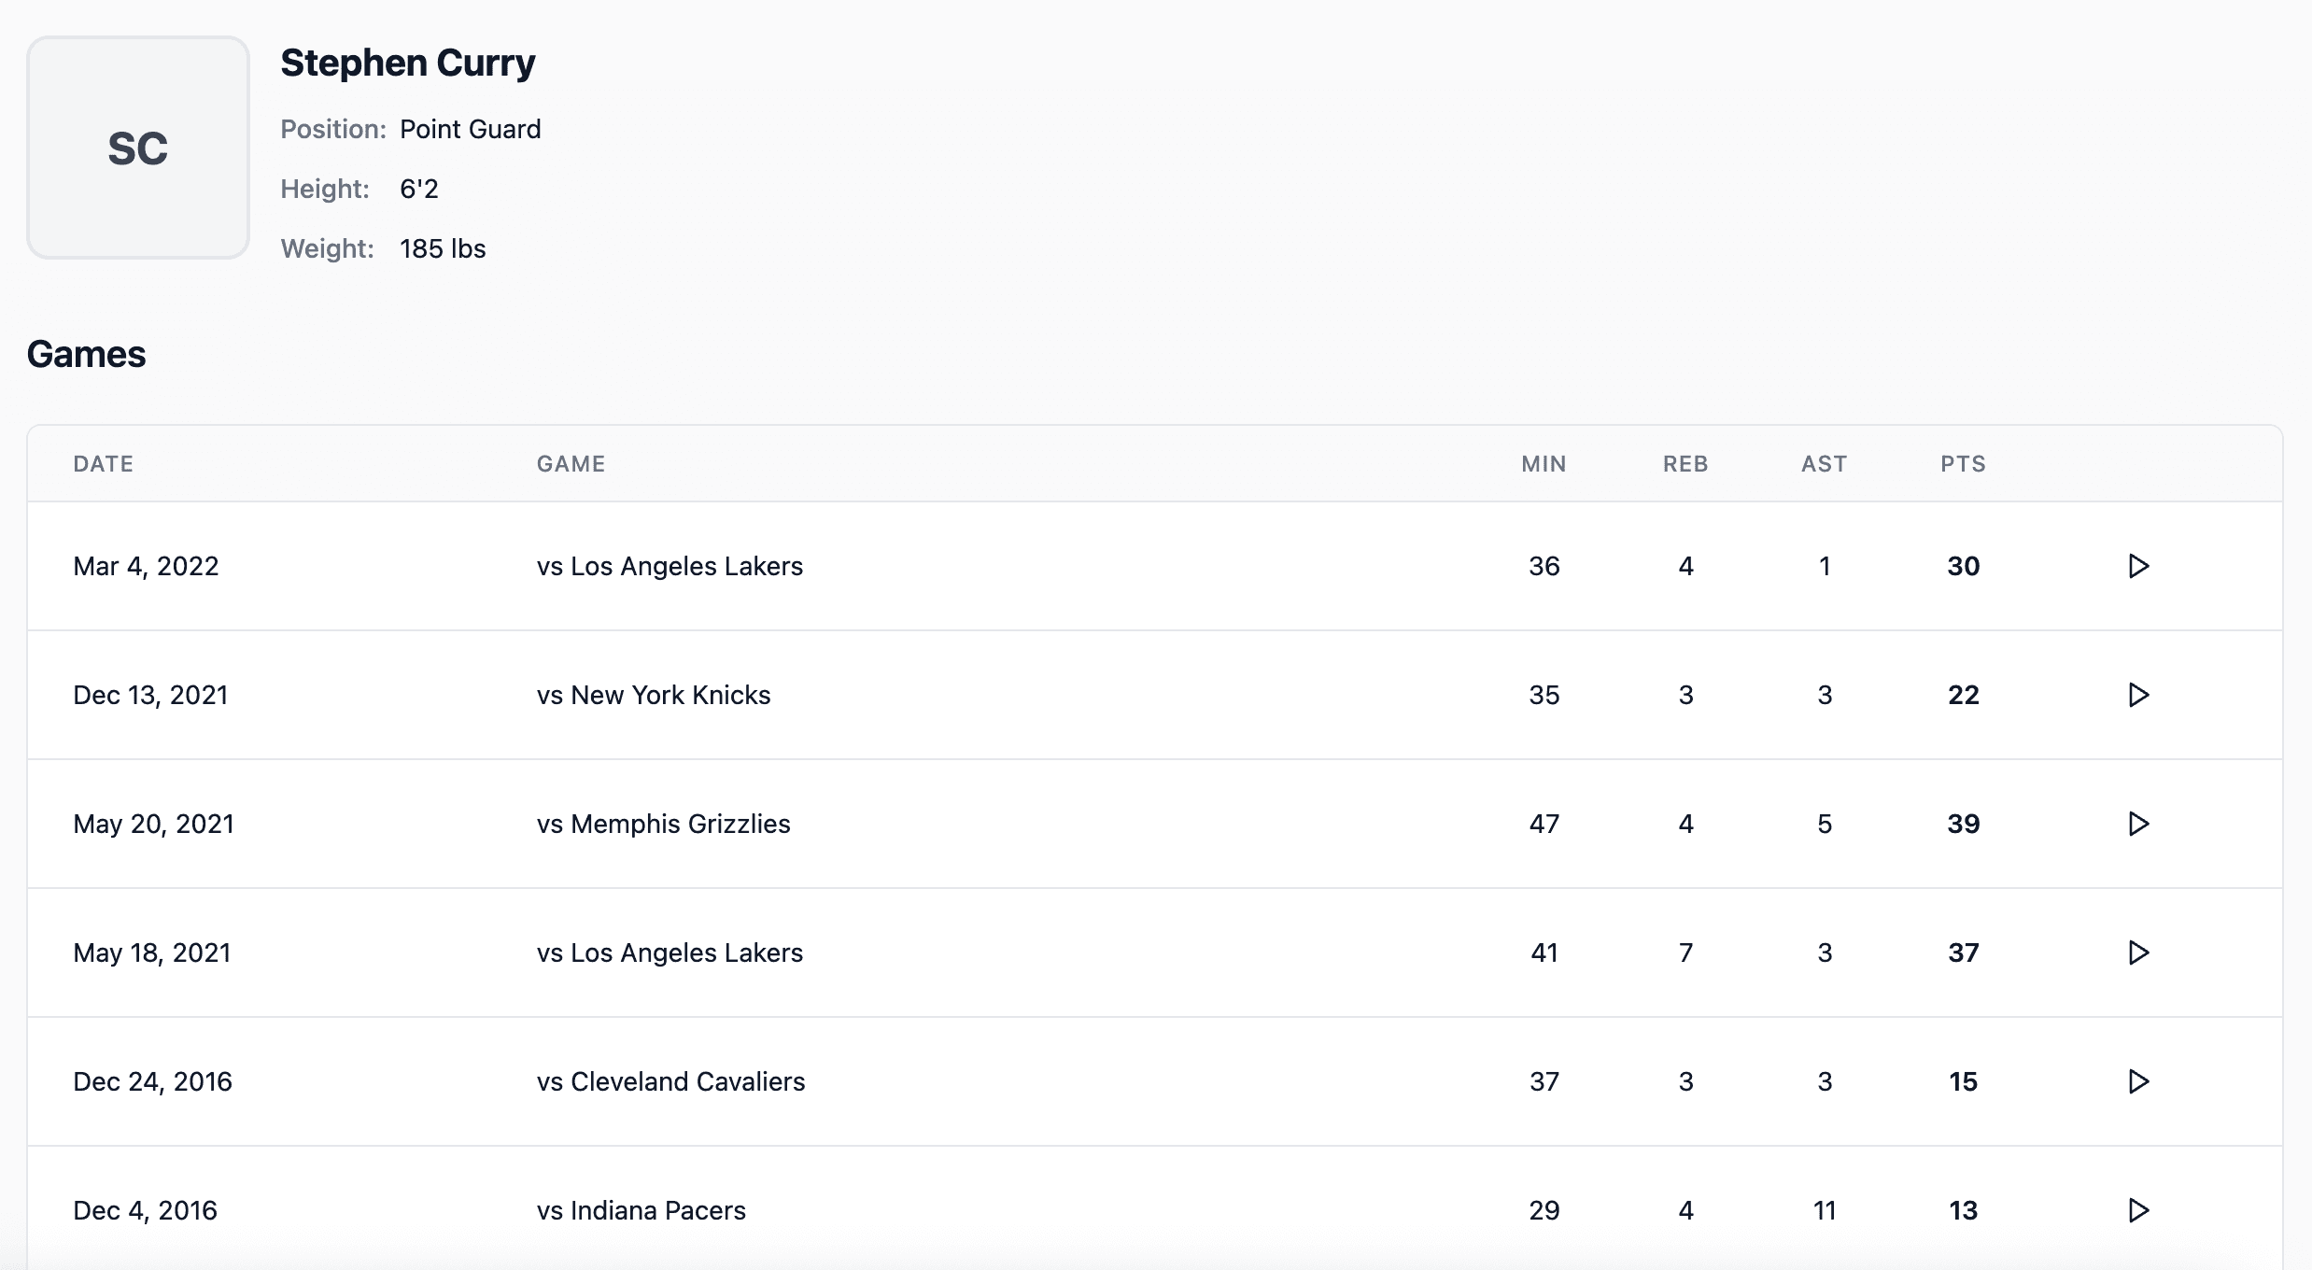The image size is (2312, 1270).
Task: Open the vs Indiana Pacers game row
Action: pos(640,1210)
